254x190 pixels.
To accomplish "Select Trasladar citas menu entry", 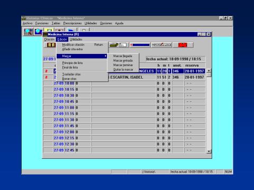I will coord(71,74).
